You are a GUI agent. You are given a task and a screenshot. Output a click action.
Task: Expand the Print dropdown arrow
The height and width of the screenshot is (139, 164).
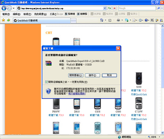(x=122, y=20)
